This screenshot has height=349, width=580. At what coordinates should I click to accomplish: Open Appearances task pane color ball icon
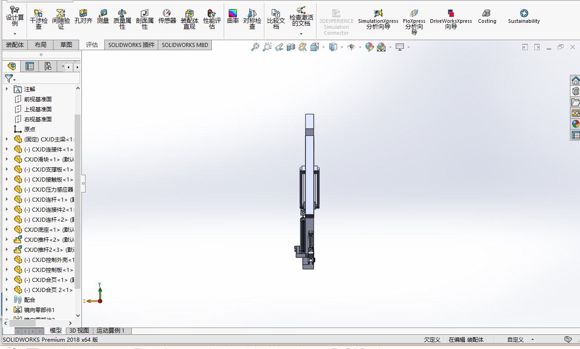[x=575, y=124]
